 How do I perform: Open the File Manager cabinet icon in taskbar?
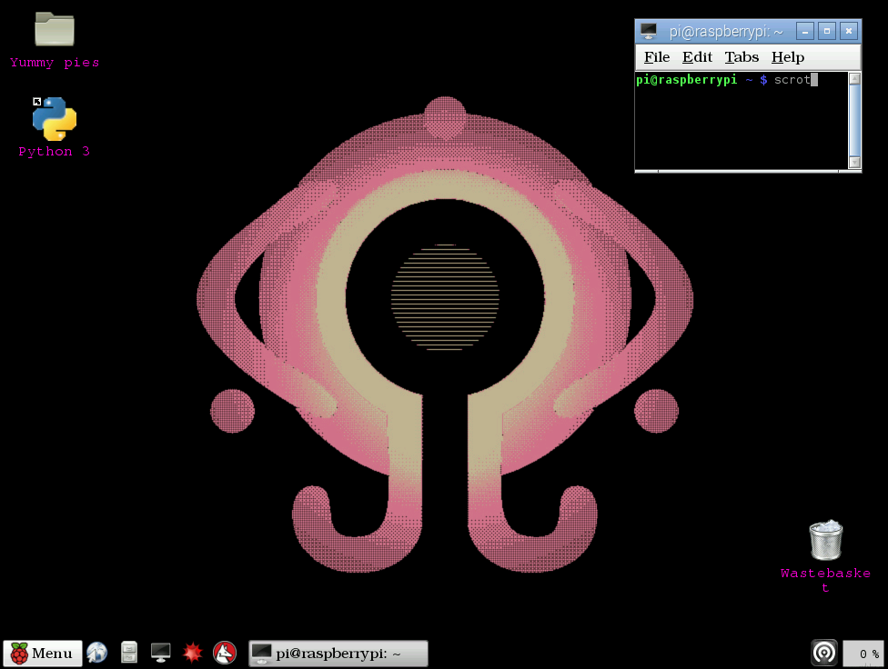[129, 653]
